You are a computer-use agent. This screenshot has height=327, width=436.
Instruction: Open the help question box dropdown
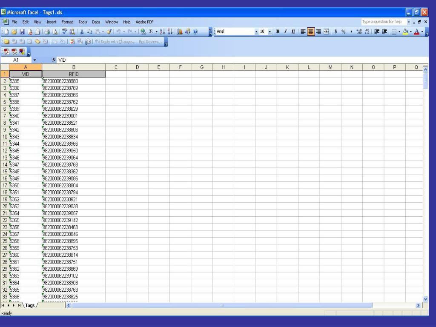pyautogui.click(x=409, y=22)
